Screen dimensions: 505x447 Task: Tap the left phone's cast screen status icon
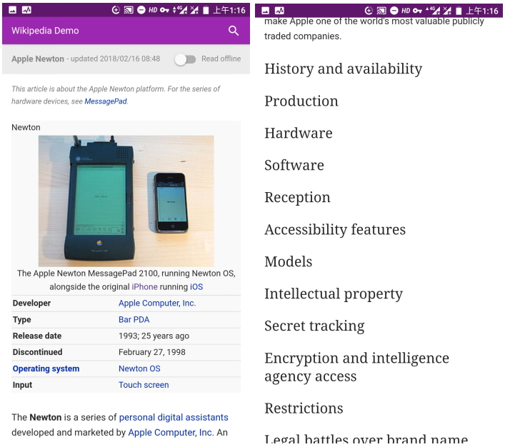click(129, 10)
